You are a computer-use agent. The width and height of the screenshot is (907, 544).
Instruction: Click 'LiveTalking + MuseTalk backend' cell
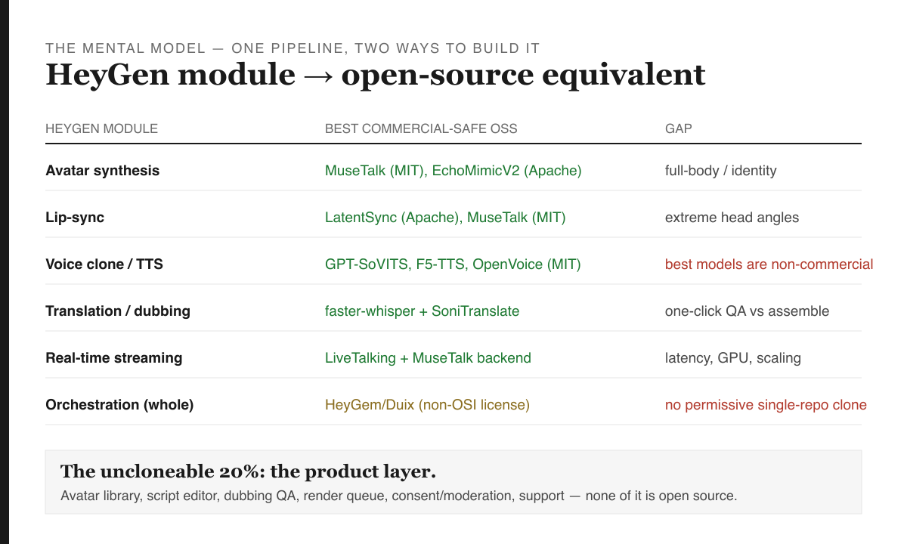(428, 358)
